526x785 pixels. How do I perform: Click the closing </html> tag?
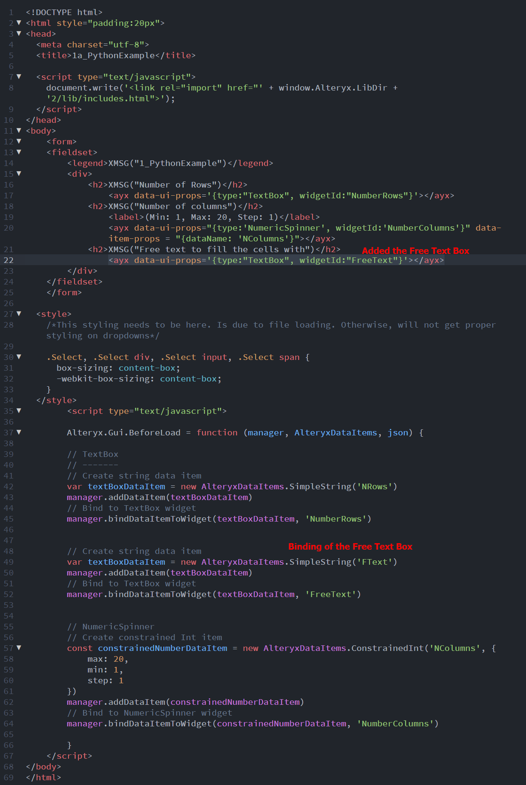point(44,777)
